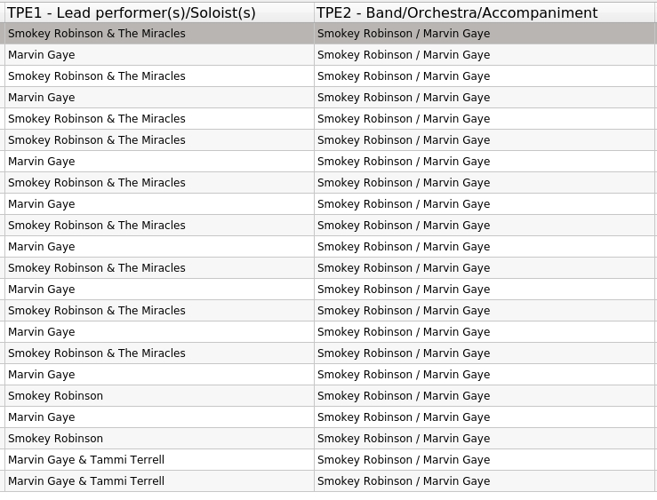Click the TPE2 Band/Orchestra/Accompaniment column header

[457, 13]
